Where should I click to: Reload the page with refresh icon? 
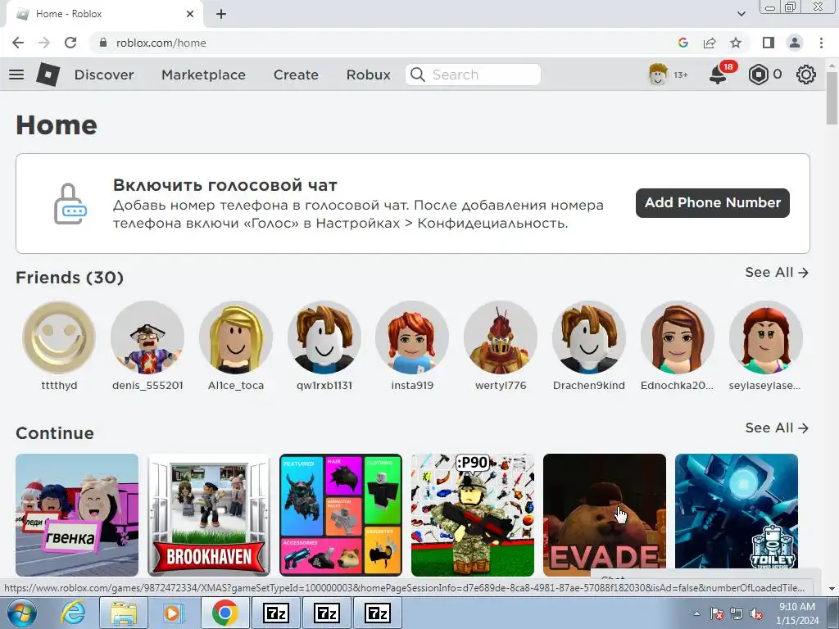pyautogui.click(x=70, y=43)
